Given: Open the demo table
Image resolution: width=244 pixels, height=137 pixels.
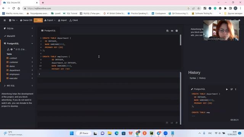Looking at the screenshot, I should click(x=12, y=66).
